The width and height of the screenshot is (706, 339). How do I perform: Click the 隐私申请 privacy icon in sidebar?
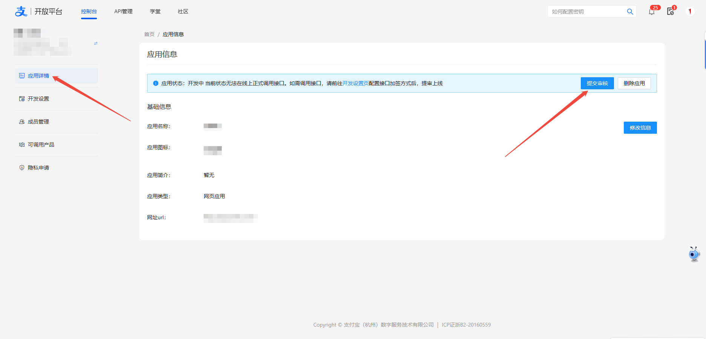tap(21, 167)
